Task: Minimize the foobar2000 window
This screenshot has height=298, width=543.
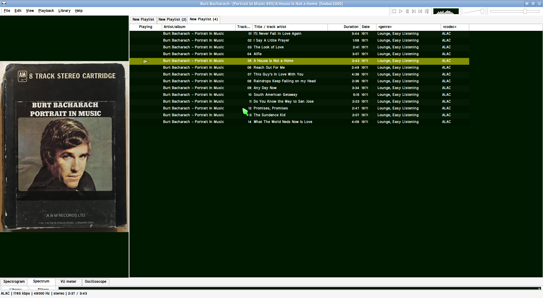Action: pyautogui.click(x=539, y=4)
